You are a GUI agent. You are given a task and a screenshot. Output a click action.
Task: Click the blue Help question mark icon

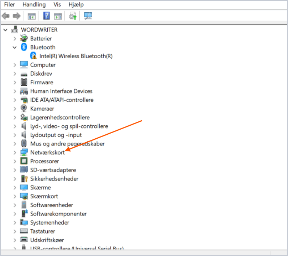pyautogui.click(x=47, y=16)
